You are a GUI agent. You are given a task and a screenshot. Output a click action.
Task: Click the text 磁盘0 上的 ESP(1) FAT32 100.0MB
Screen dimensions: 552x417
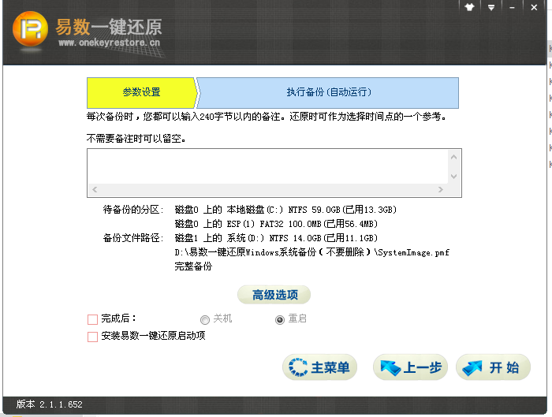[248, 224]
